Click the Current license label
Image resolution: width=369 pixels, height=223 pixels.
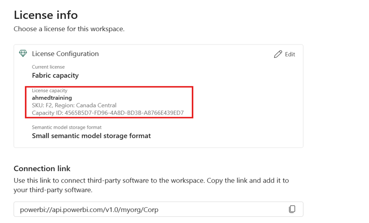(x=48, y=67)
